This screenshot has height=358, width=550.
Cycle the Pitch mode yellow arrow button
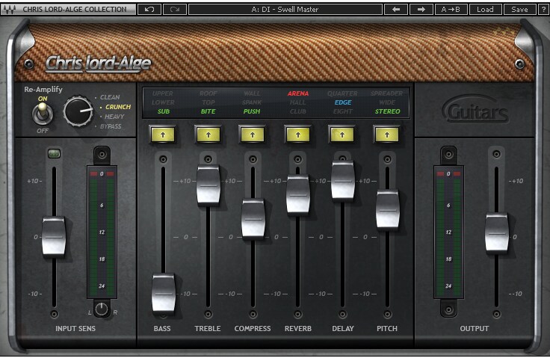click(x=387, y=135)
